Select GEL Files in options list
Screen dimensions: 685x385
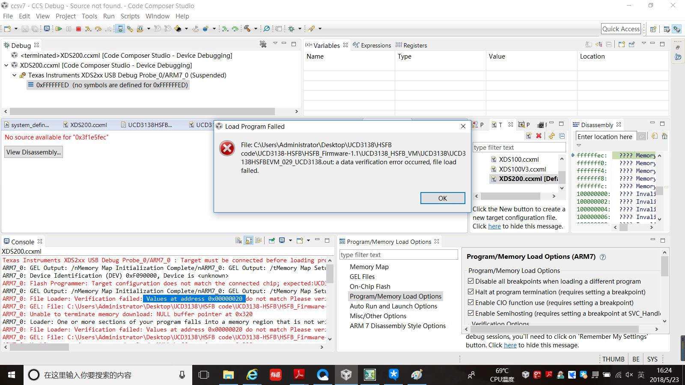click(x=362, y=277)
